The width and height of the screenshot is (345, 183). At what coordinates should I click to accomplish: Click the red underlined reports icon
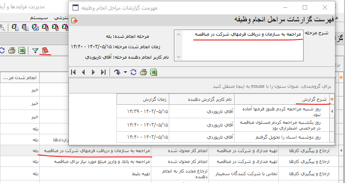click(x=45, y=51)
